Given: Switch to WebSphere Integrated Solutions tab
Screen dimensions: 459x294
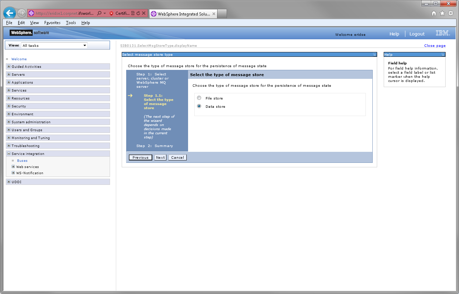Looking at the screenshot, I should click(183, 14).
